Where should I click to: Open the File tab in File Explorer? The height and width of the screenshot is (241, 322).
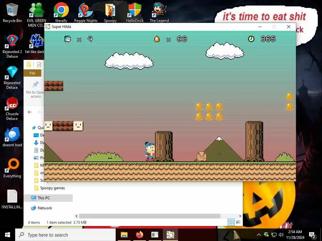click(x=32, y=73)
